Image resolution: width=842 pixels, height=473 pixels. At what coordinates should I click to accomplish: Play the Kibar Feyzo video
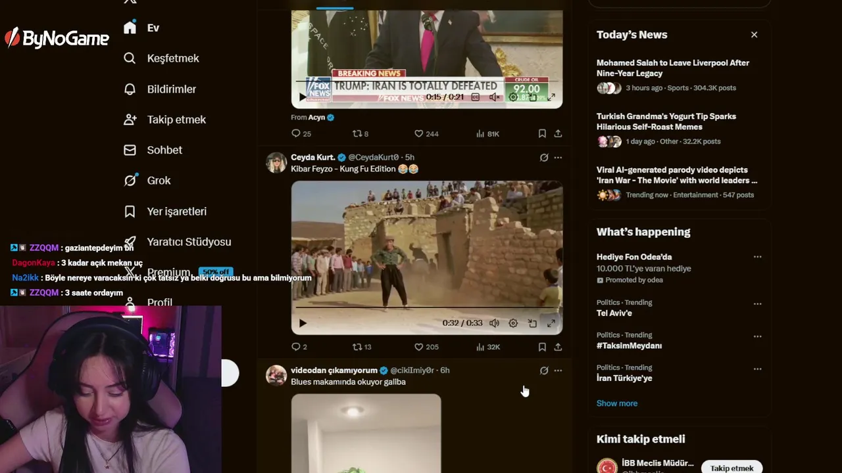[x=303, y=323]
